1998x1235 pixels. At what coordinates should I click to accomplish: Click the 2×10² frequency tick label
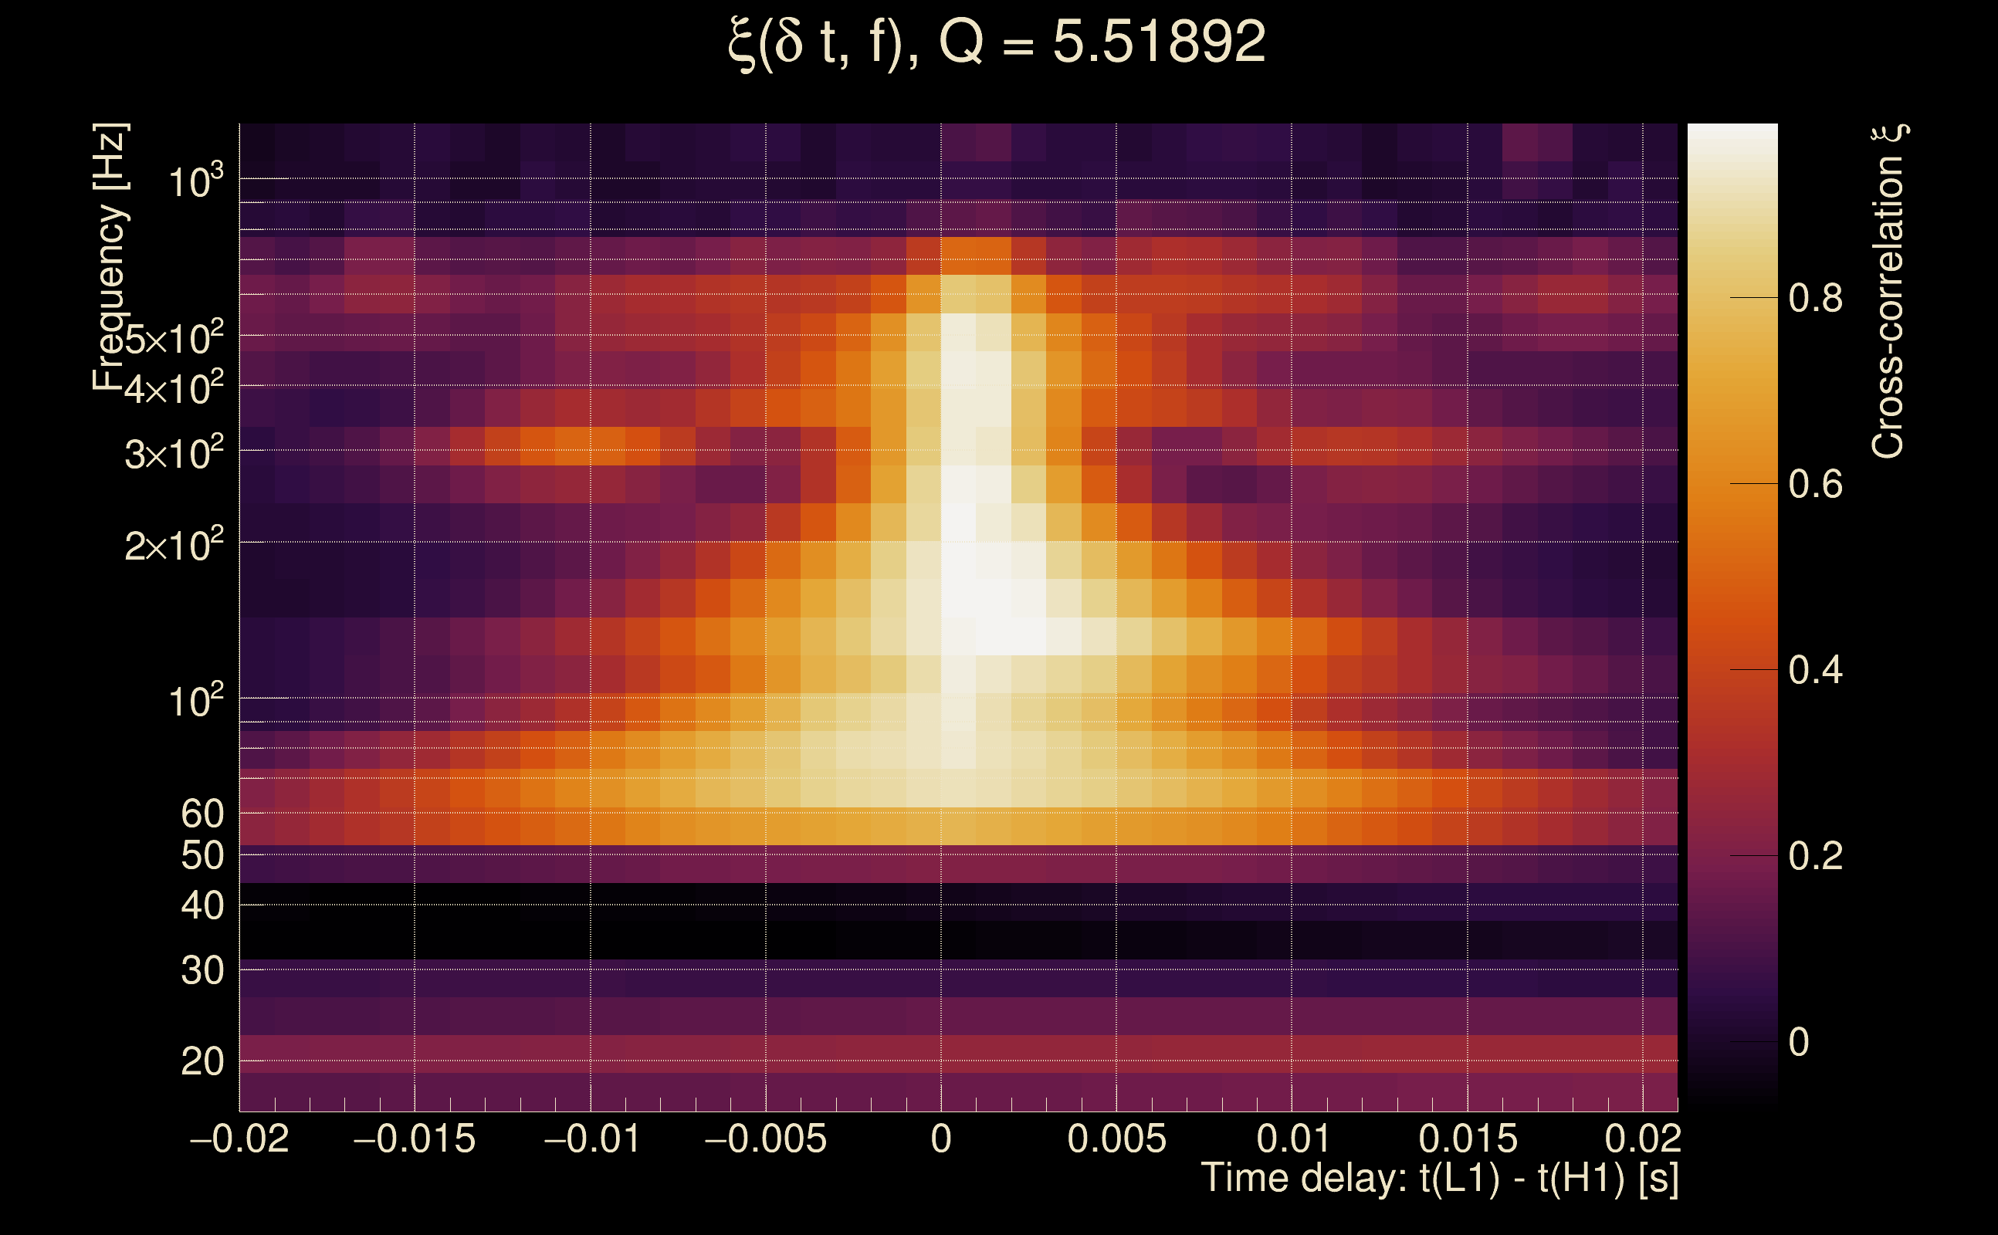click(x=174, y=545)
